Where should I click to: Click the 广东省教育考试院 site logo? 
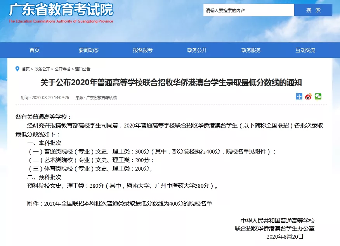(x=61, y=10)
